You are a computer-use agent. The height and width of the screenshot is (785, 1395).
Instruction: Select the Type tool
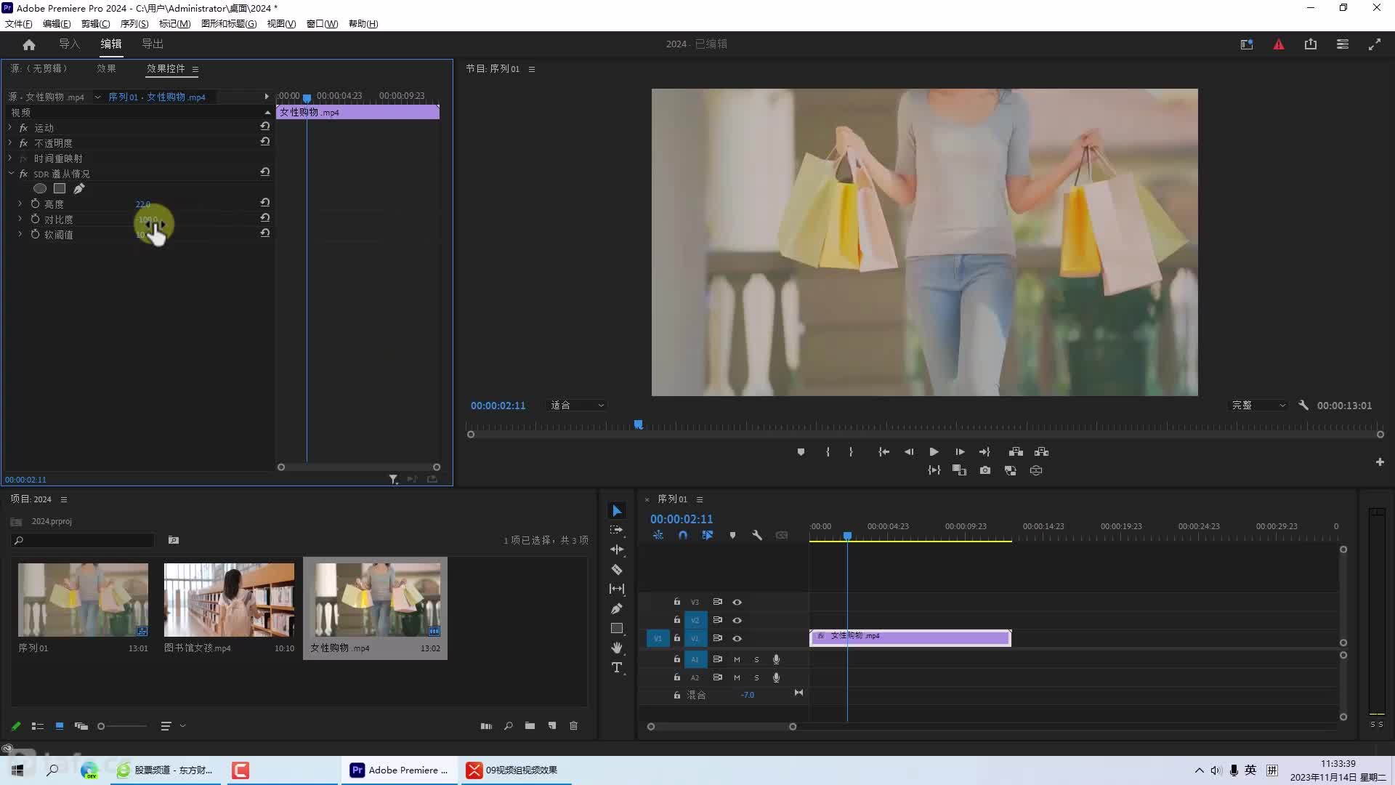617,667
